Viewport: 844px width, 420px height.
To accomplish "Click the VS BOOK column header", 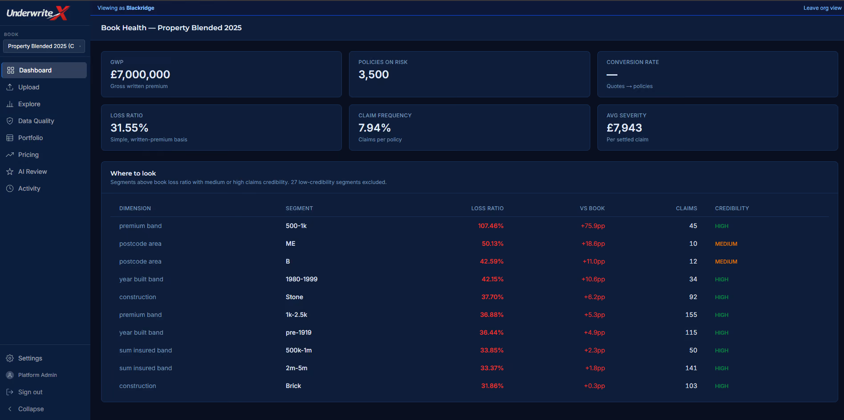I will pyautogui.click(x=592, y=208).
